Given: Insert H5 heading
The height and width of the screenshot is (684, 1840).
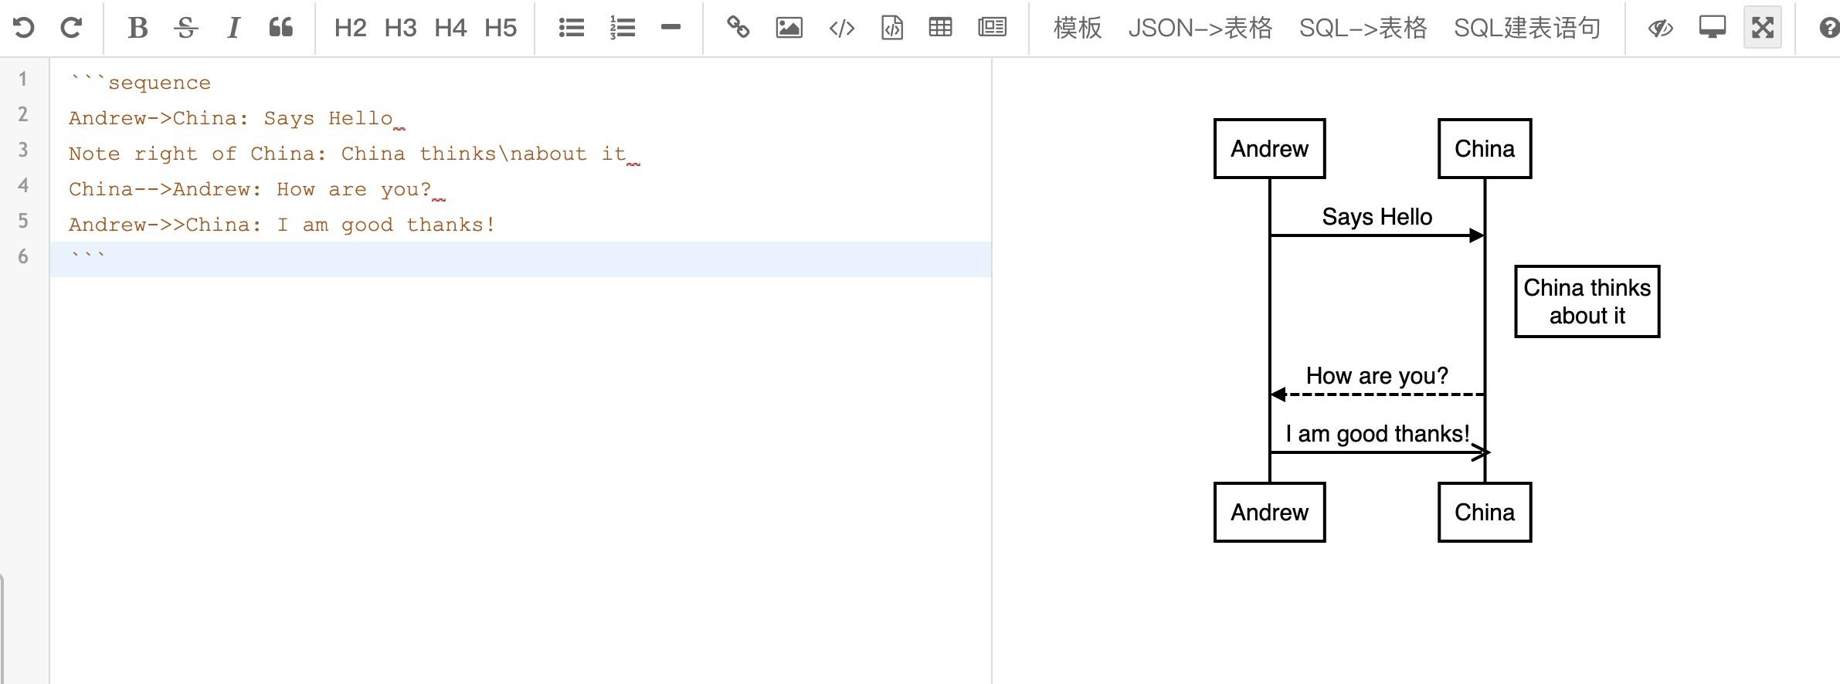Looking at the screenshot, I should click(x=501, y=28).
